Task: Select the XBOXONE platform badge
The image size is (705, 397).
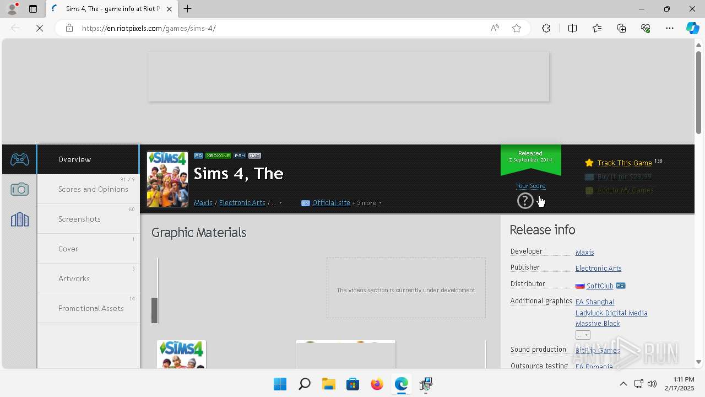Action: pos(218,155)
